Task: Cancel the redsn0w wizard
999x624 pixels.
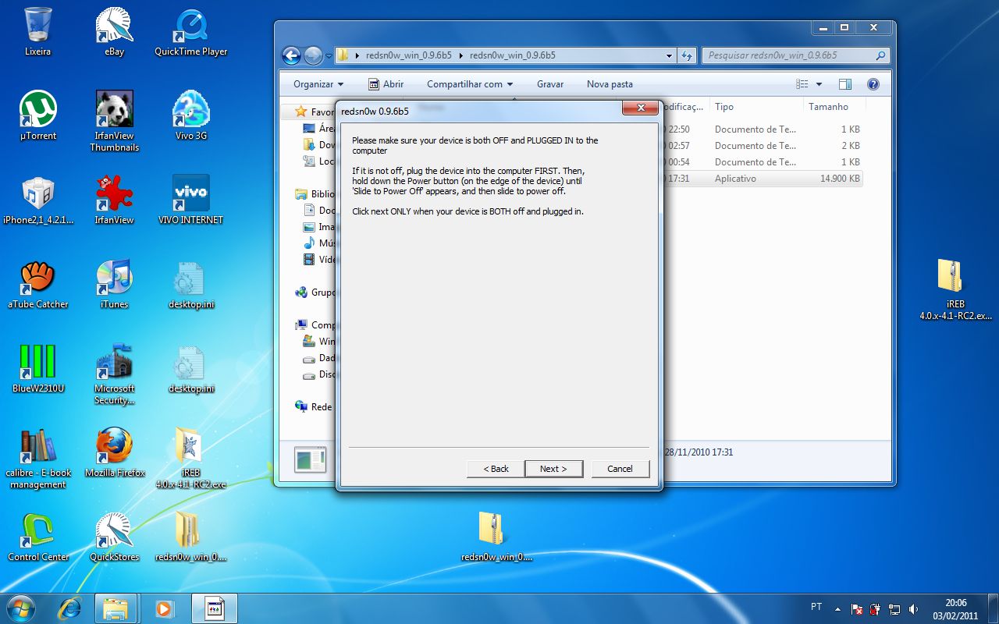Action: point(620,469)
